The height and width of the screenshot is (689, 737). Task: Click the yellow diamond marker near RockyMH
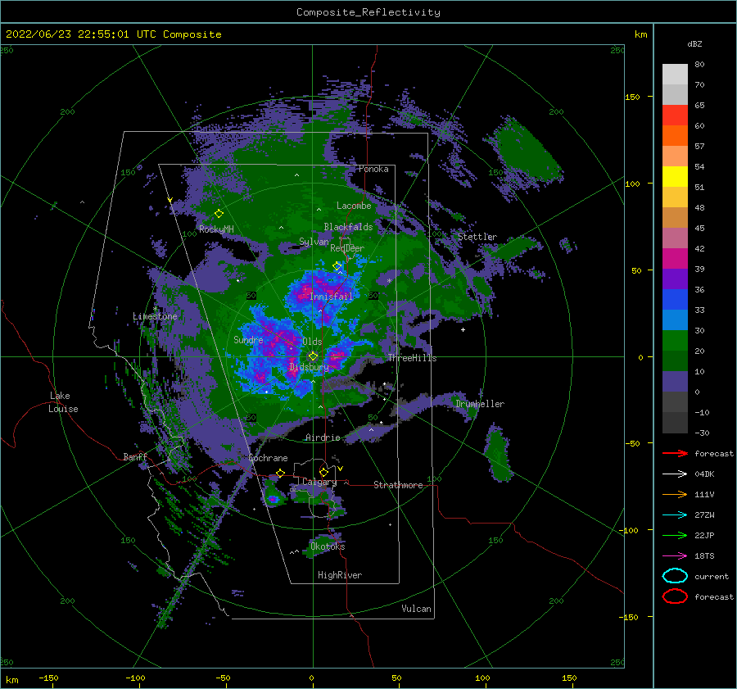pos(219,214)
